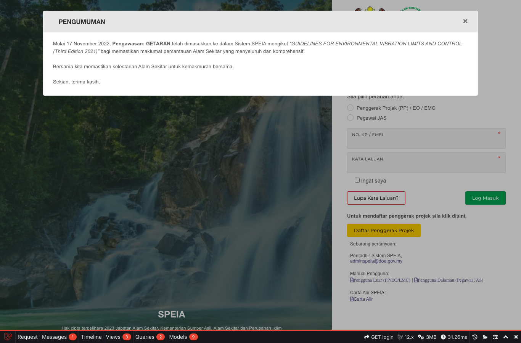Click the Daftar Penggerak Projek button
Viewport: 521px width, 343px height.
[384, 230]
